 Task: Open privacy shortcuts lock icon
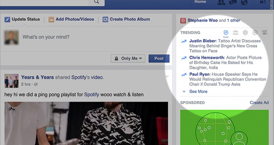[263, 2]
